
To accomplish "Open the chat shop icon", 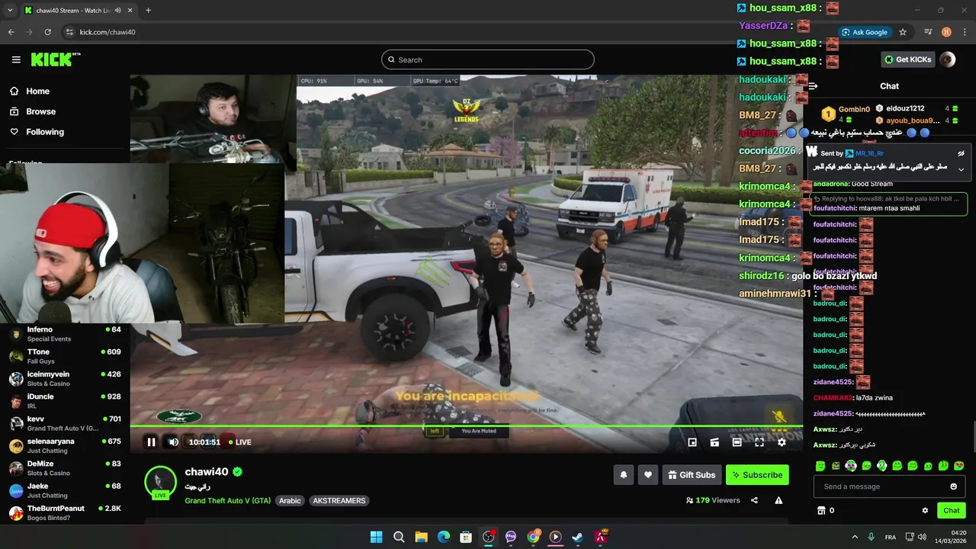I will coord(821,510).
